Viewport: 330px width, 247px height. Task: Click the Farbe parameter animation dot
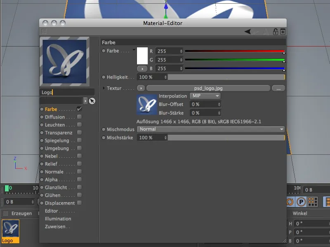[x=104, y=51]
